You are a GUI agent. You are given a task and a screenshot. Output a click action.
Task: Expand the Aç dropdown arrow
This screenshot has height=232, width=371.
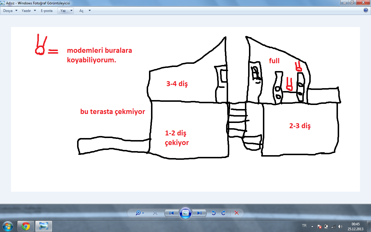pos(90,10)
